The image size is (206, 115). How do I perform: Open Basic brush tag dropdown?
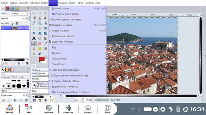pyautogui.click(x=15, y=91)
